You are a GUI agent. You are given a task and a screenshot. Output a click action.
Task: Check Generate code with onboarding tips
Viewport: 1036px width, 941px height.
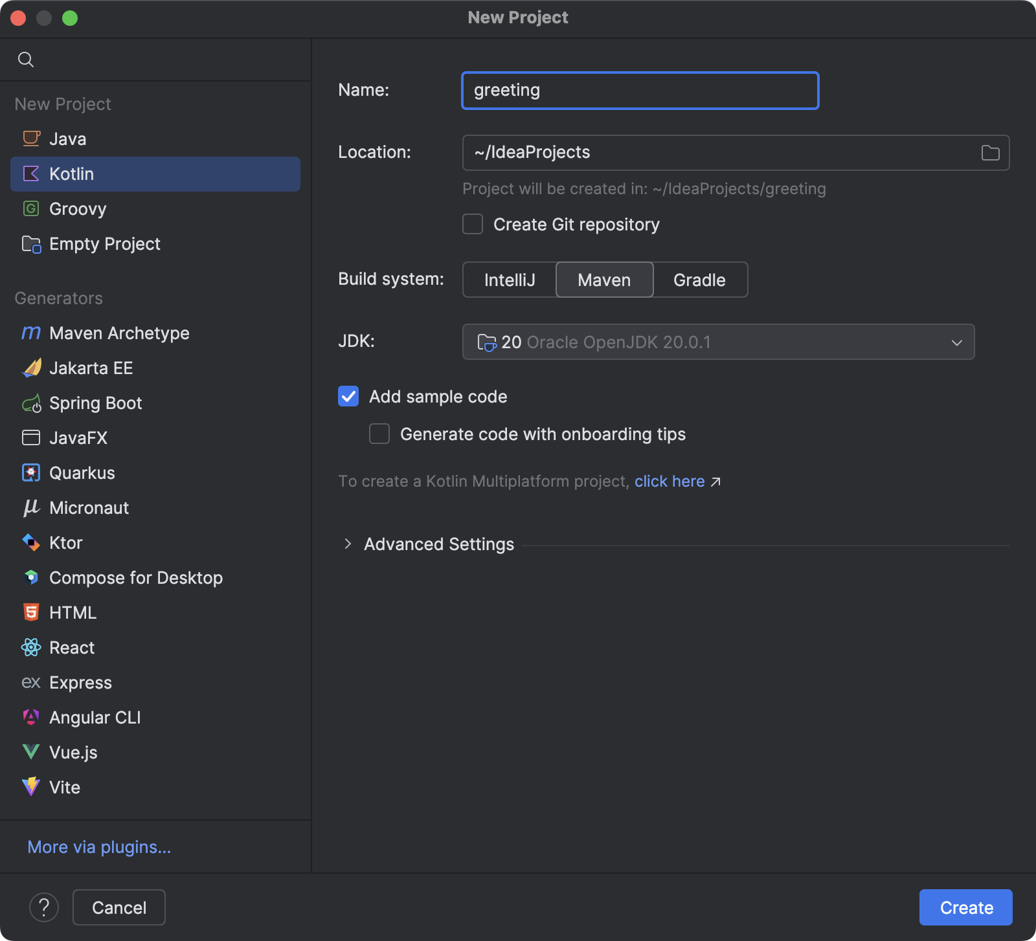tap(379, 434)
